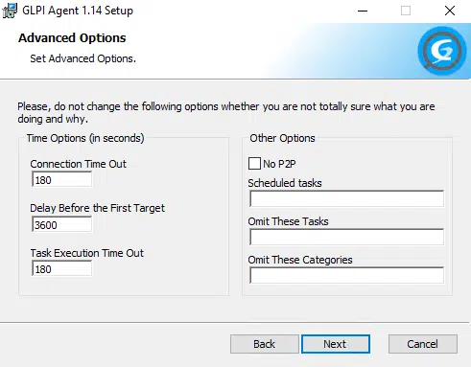Cancel the GLPI Agent setup
This screenshot has width=471, height=367.
[423, 344]
